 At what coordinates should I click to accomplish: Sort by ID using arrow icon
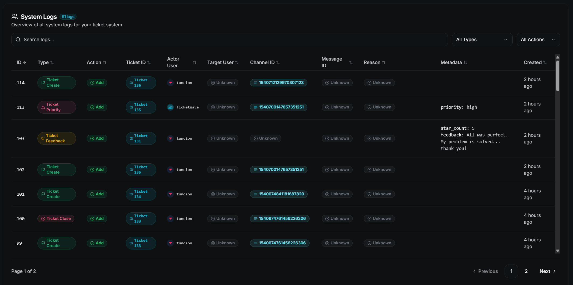25,62
